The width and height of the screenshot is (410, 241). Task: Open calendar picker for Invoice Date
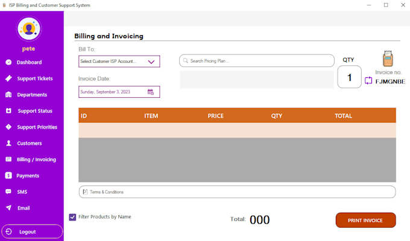coord(151,92)
